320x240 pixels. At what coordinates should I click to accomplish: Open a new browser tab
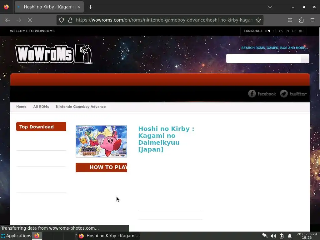point(90,7)
